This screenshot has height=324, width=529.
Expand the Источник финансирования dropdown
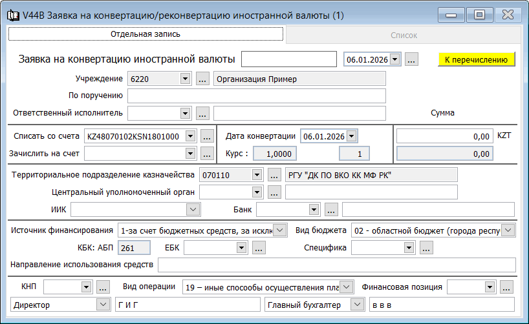pyautogui.click(x=280, y=230)
